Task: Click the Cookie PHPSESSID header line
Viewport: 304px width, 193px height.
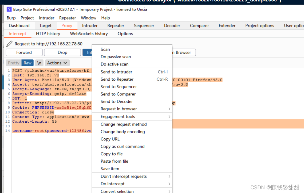Action: (52, 108)
